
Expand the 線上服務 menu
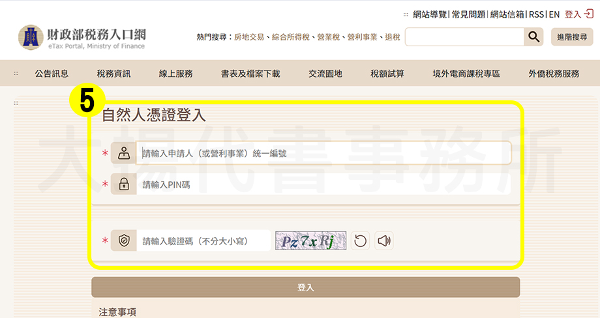pyautogui.click(x=175, y=74)
